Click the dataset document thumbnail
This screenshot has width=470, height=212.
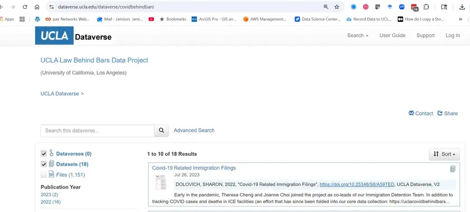pyautogui.click(x=161, y=182)
